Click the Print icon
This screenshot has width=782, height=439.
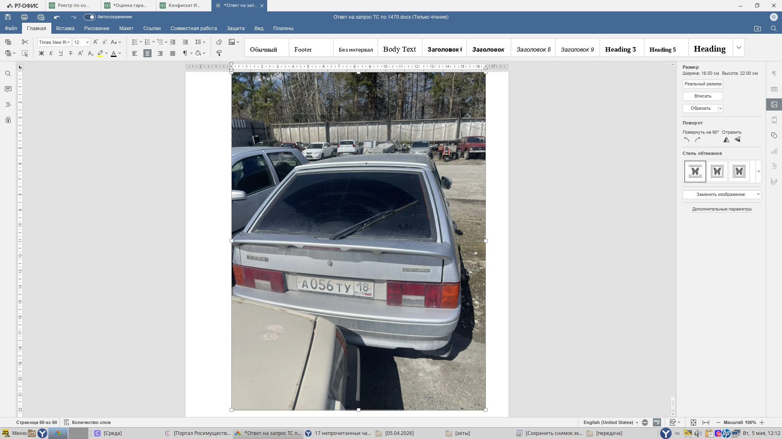coord(24,17)
